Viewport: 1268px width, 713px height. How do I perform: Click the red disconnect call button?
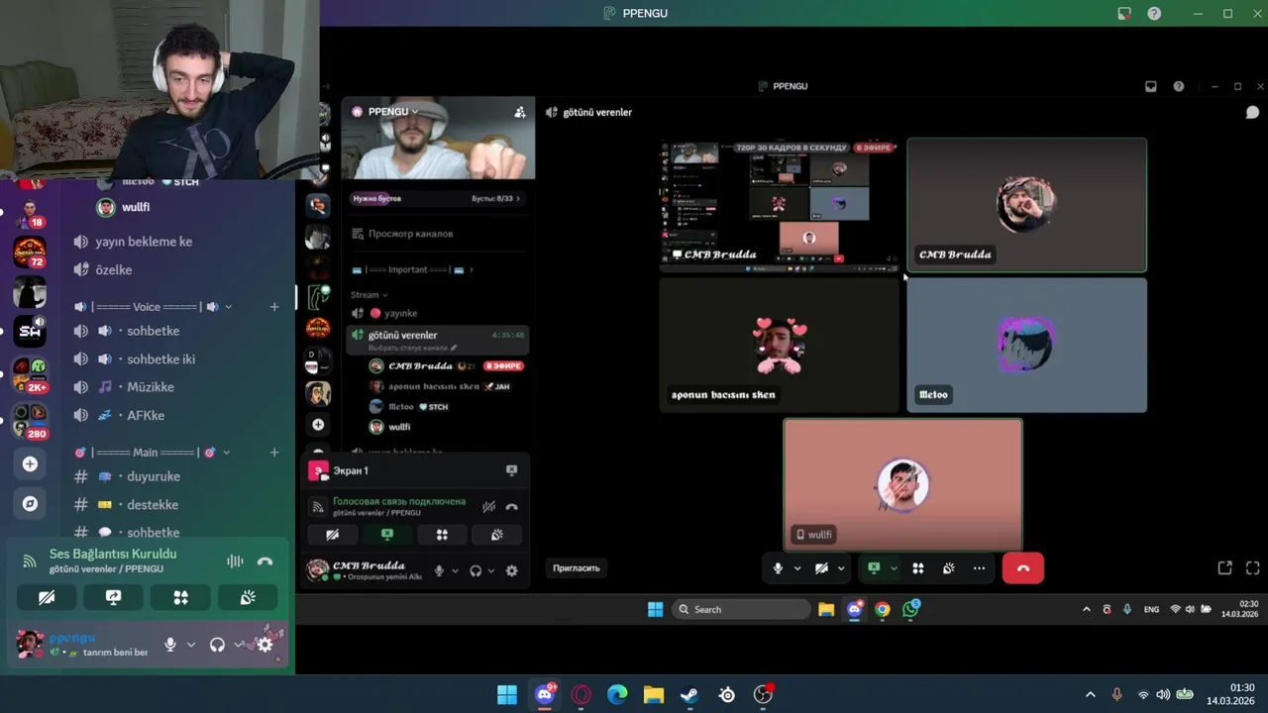click(x=1022, y=568)
